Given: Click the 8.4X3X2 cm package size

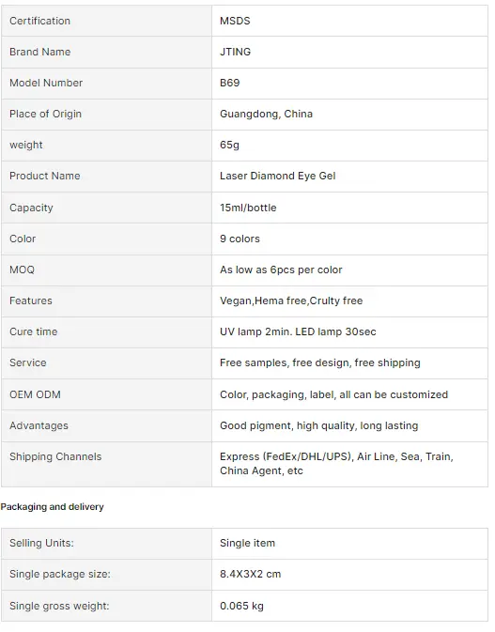Looking at the screenshot, I should [251, 575].
